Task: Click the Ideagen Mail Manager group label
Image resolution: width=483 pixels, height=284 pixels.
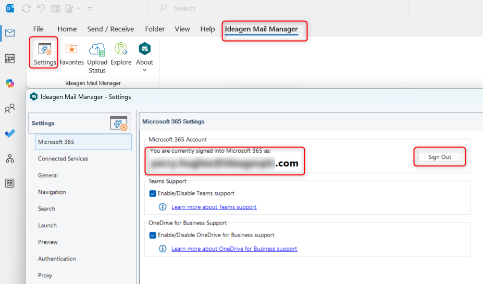Action: (x=93, y=83)
